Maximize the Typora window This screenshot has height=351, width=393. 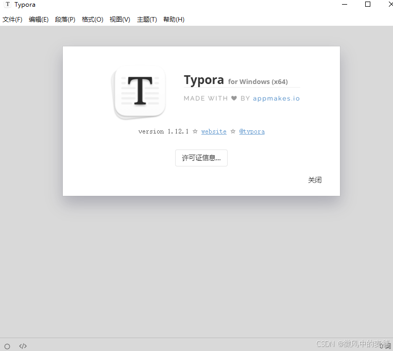[368, 4]
